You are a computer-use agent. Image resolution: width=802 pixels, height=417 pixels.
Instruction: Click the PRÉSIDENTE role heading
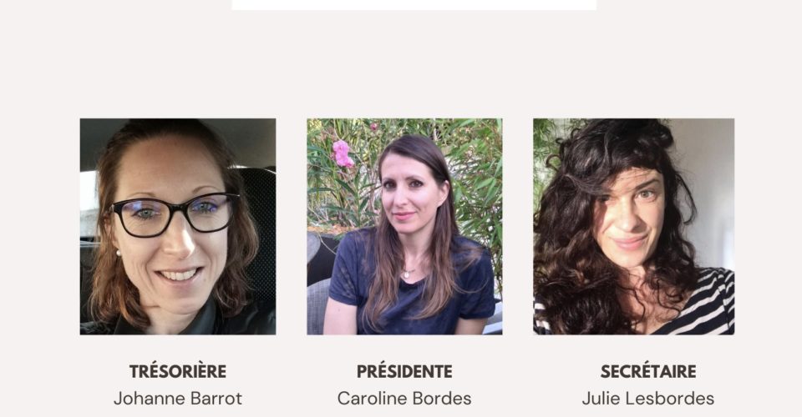pos(404,372)
